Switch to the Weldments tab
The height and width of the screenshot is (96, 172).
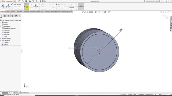click(26, 11)
